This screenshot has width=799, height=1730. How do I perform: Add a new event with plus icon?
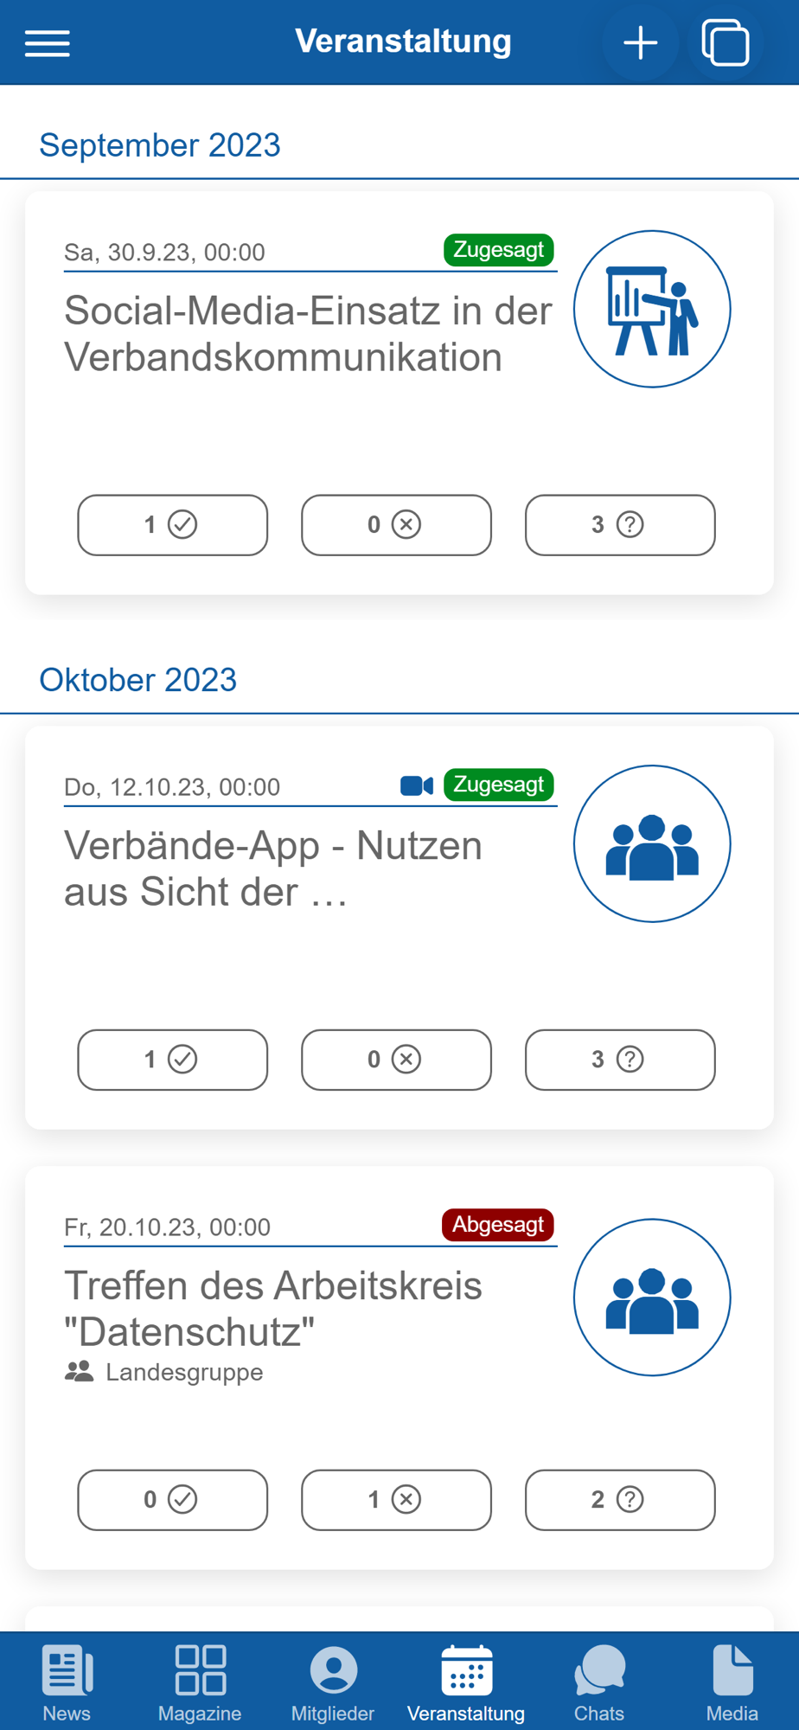(641, 42)
